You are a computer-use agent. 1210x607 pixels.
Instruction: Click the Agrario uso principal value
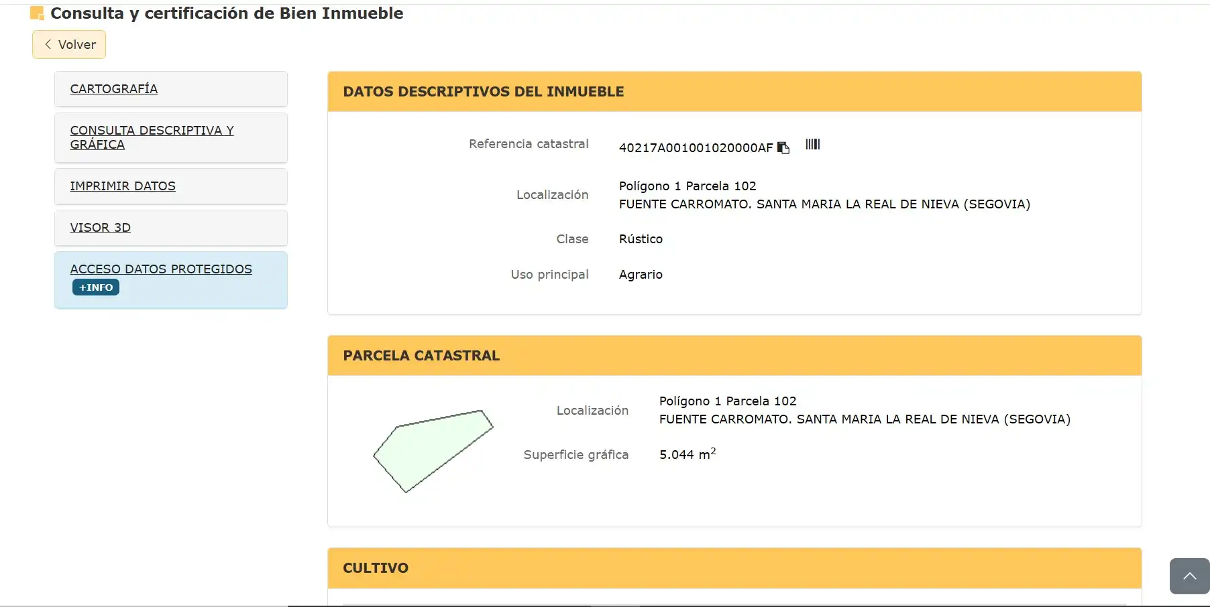tap(641, 275)
